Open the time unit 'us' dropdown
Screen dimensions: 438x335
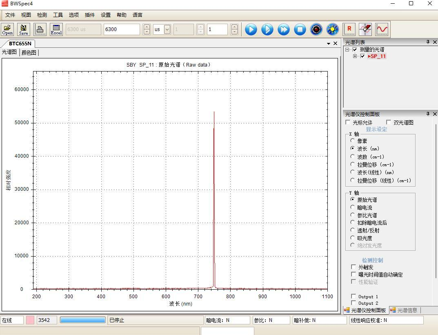167,29
